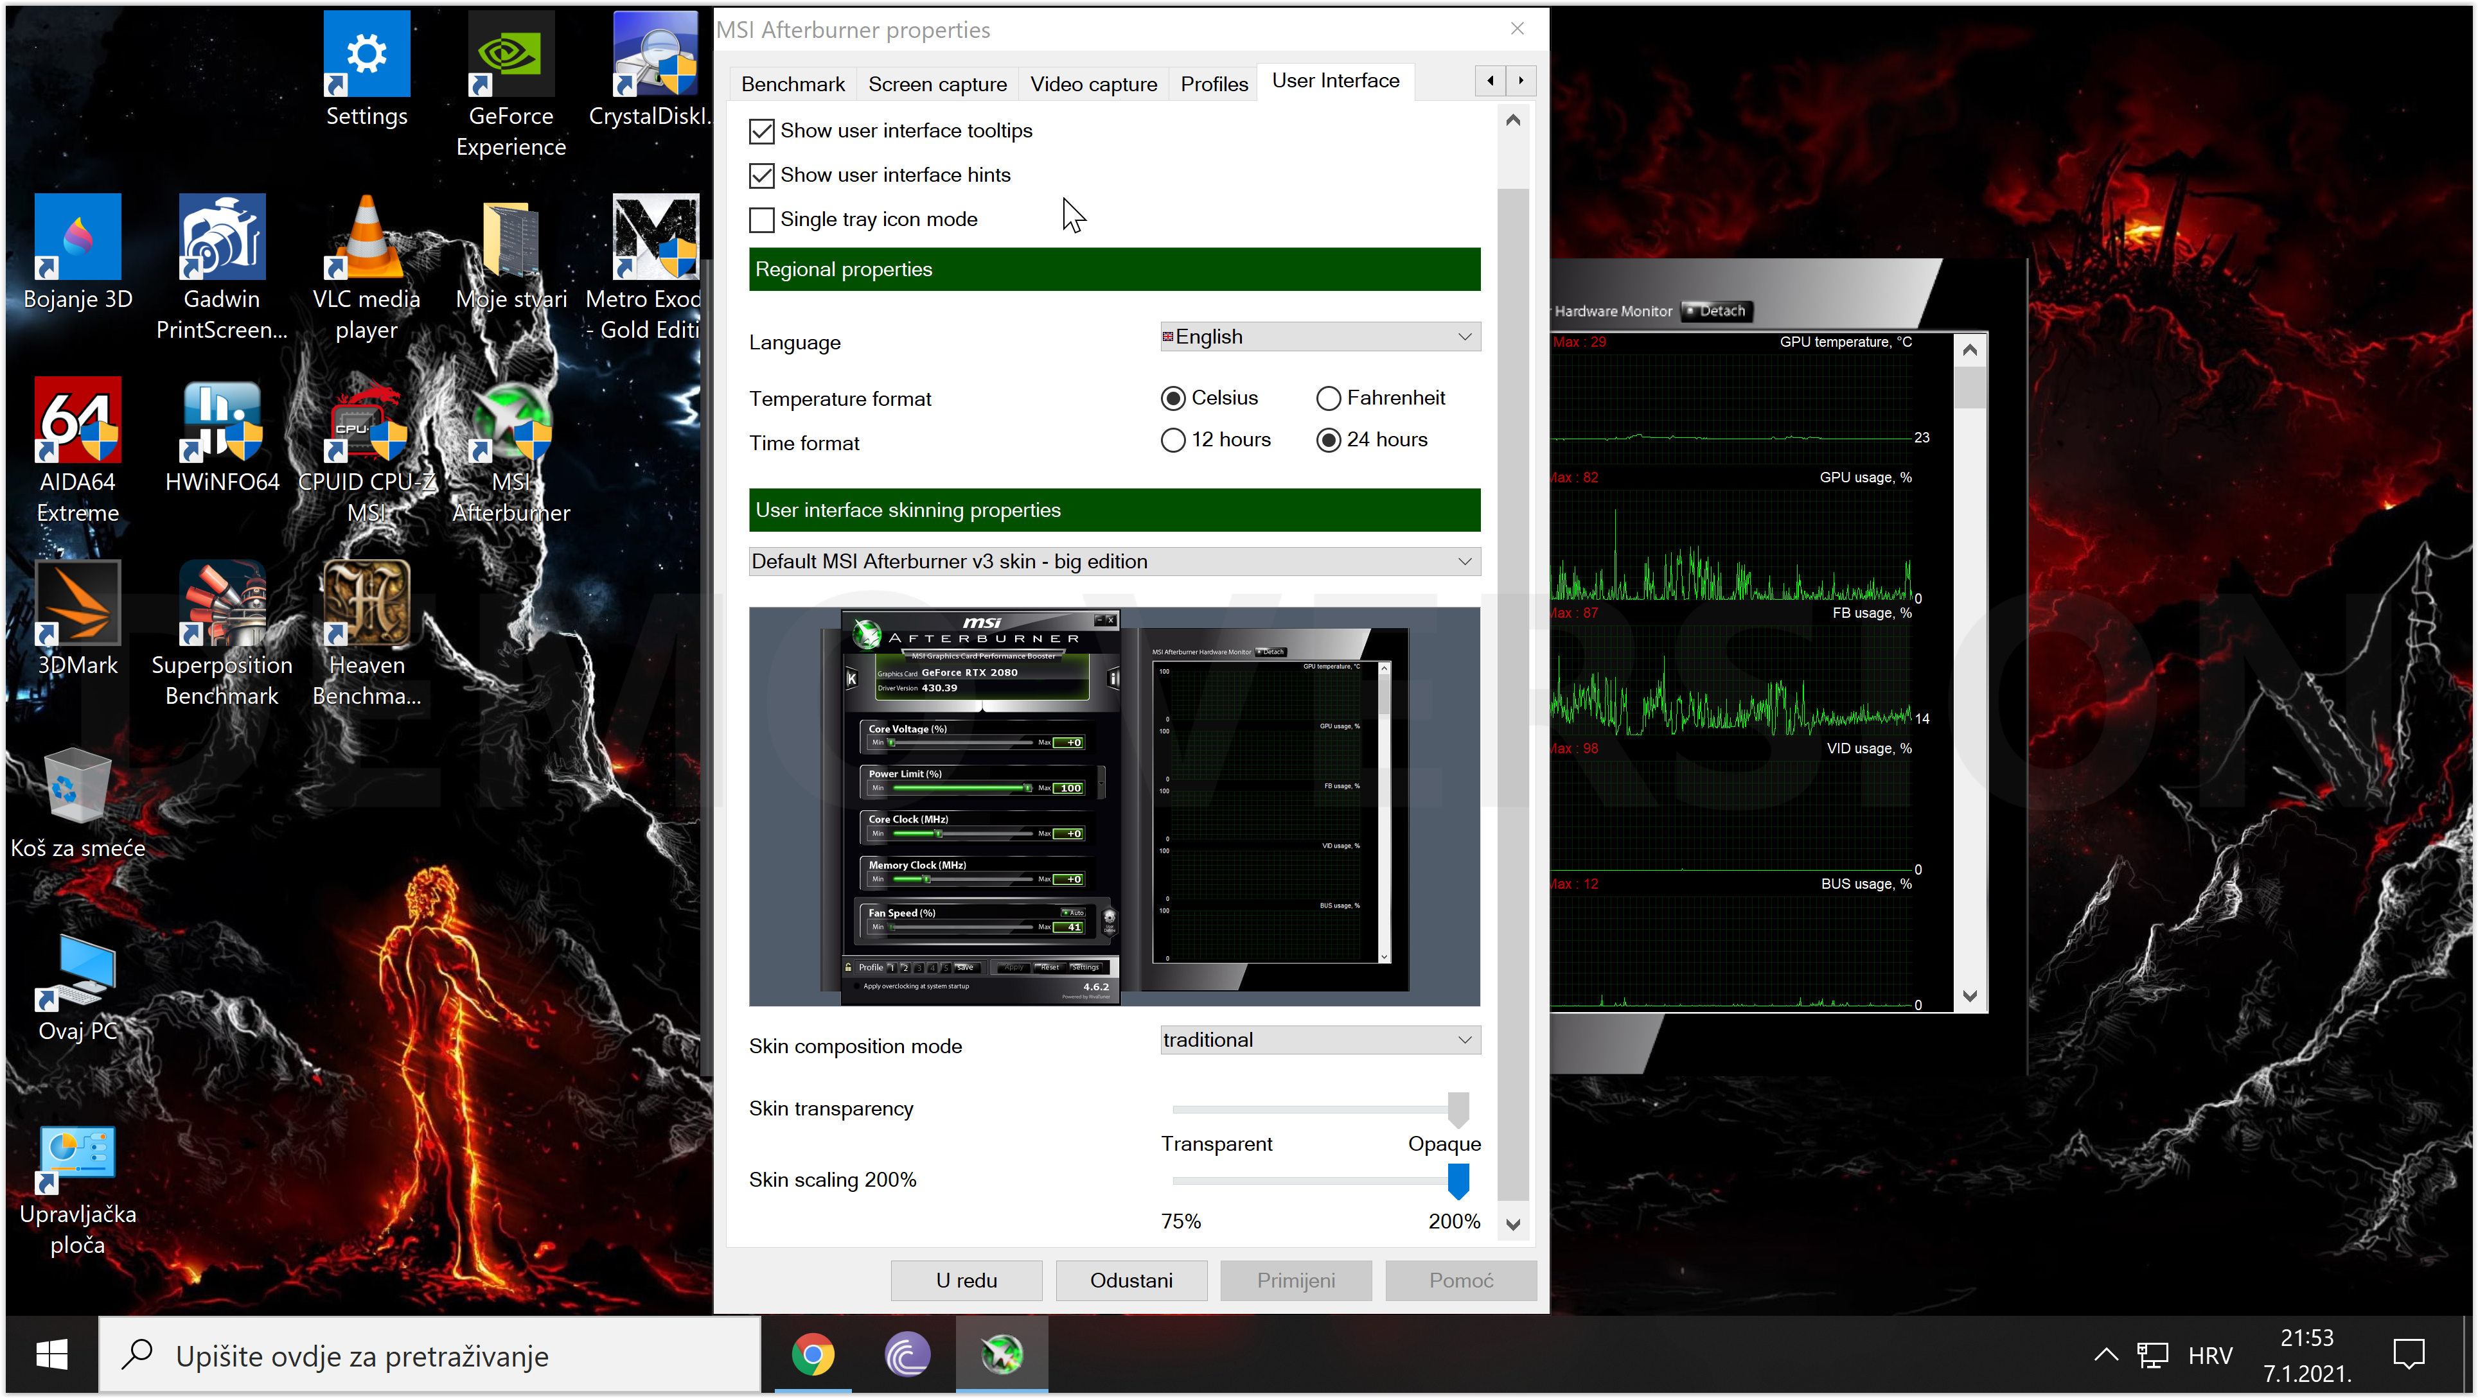
Task: Open the Windows Start menu
Action: (x=51, y=1355)
